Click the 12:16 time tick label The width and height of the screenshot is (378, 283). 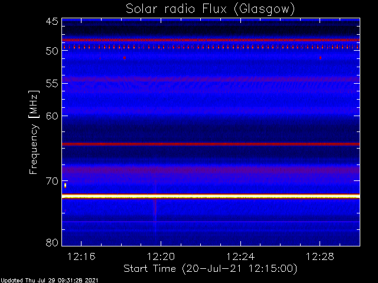[82, 257]
